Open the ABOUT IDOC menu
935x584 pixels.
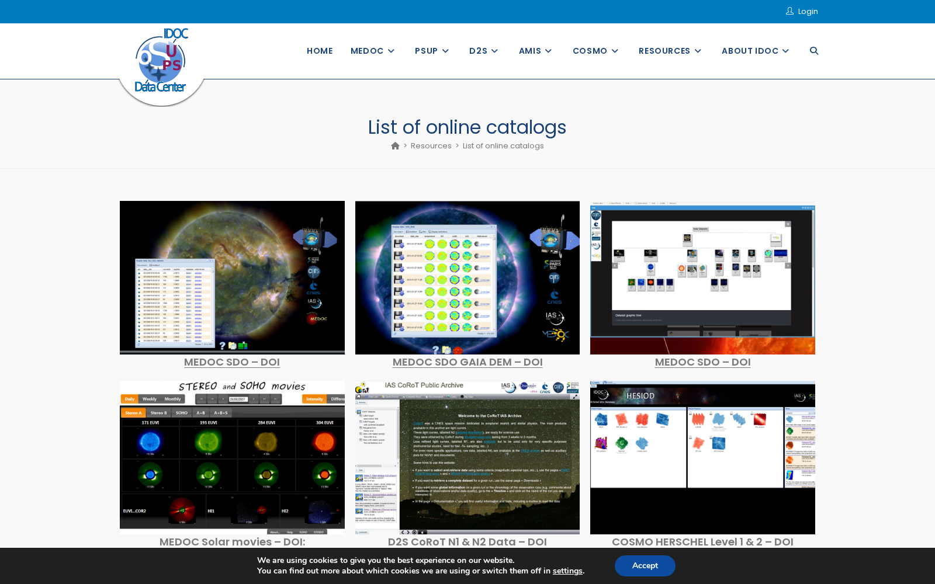point(750,51)
